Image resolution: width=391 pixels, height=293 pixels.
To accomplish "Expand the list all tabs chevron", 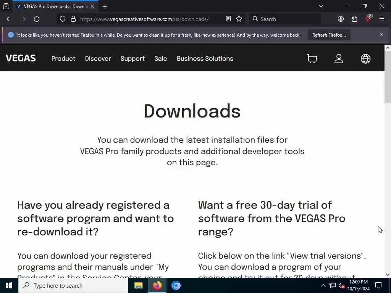I will coord(321,6).
